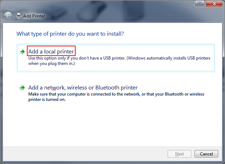225x164 pixels.
Task: Click inside the highlighted local printer option box
Action: (116, 58)
